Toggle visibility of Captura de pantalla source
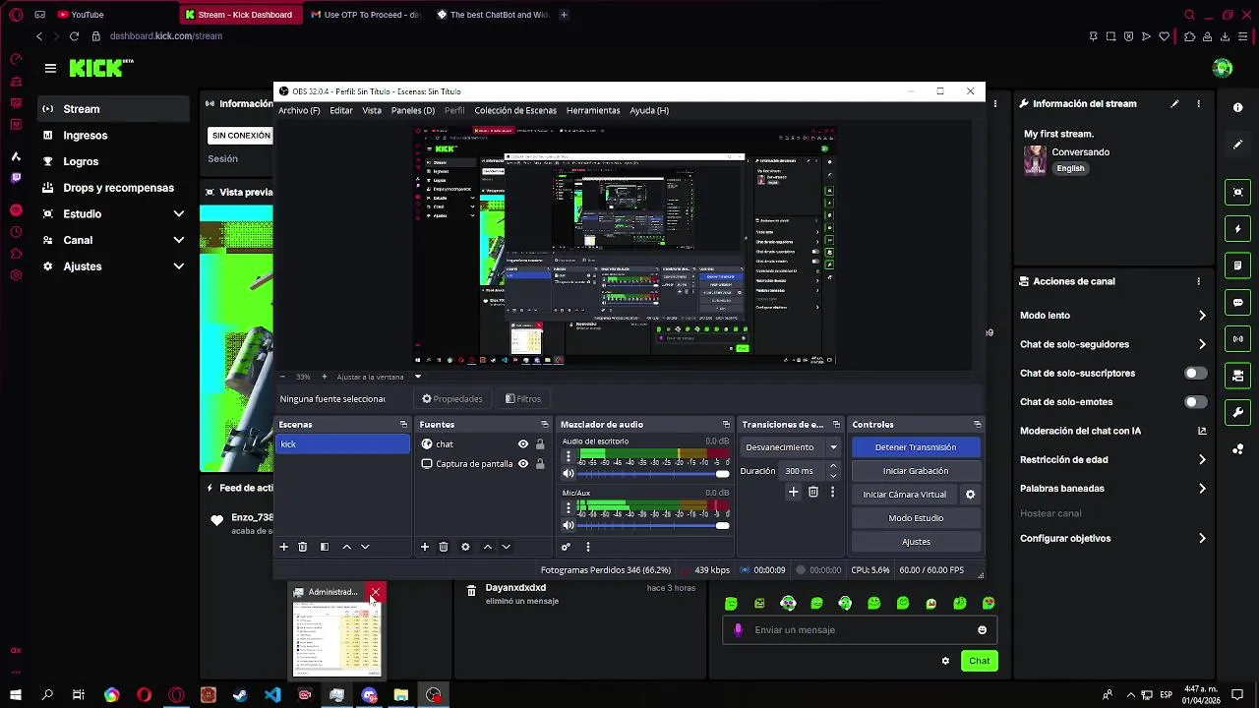The image size is (1259, 708). coord(523,464)
